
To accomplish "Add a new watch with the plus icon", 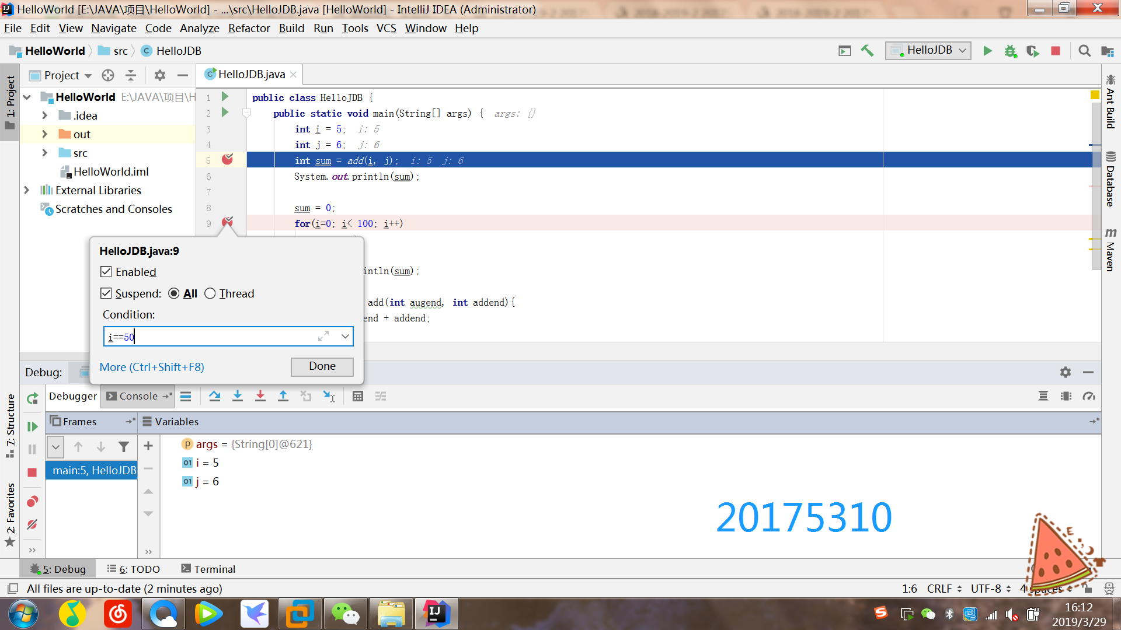I will pyautogui.click(x=148, y=446).
